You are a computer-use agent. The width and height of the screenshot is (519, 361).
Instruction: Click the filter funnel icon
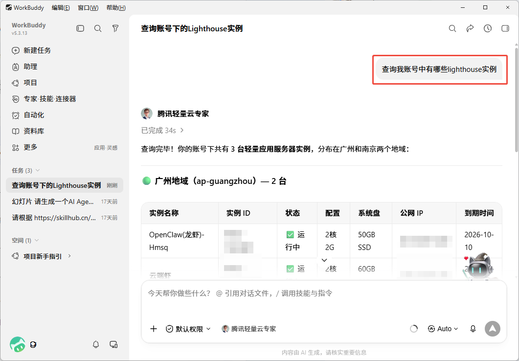click(x=115, y=28)
